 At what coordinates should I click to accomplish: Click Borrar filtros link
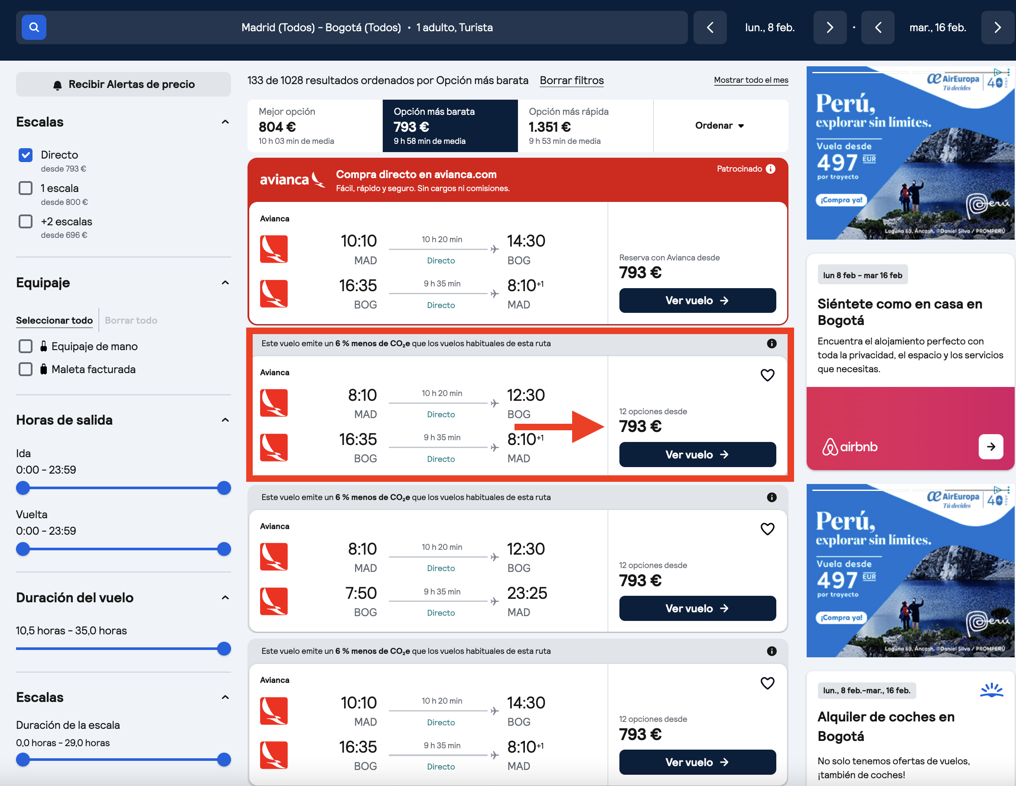pos(572,81)
